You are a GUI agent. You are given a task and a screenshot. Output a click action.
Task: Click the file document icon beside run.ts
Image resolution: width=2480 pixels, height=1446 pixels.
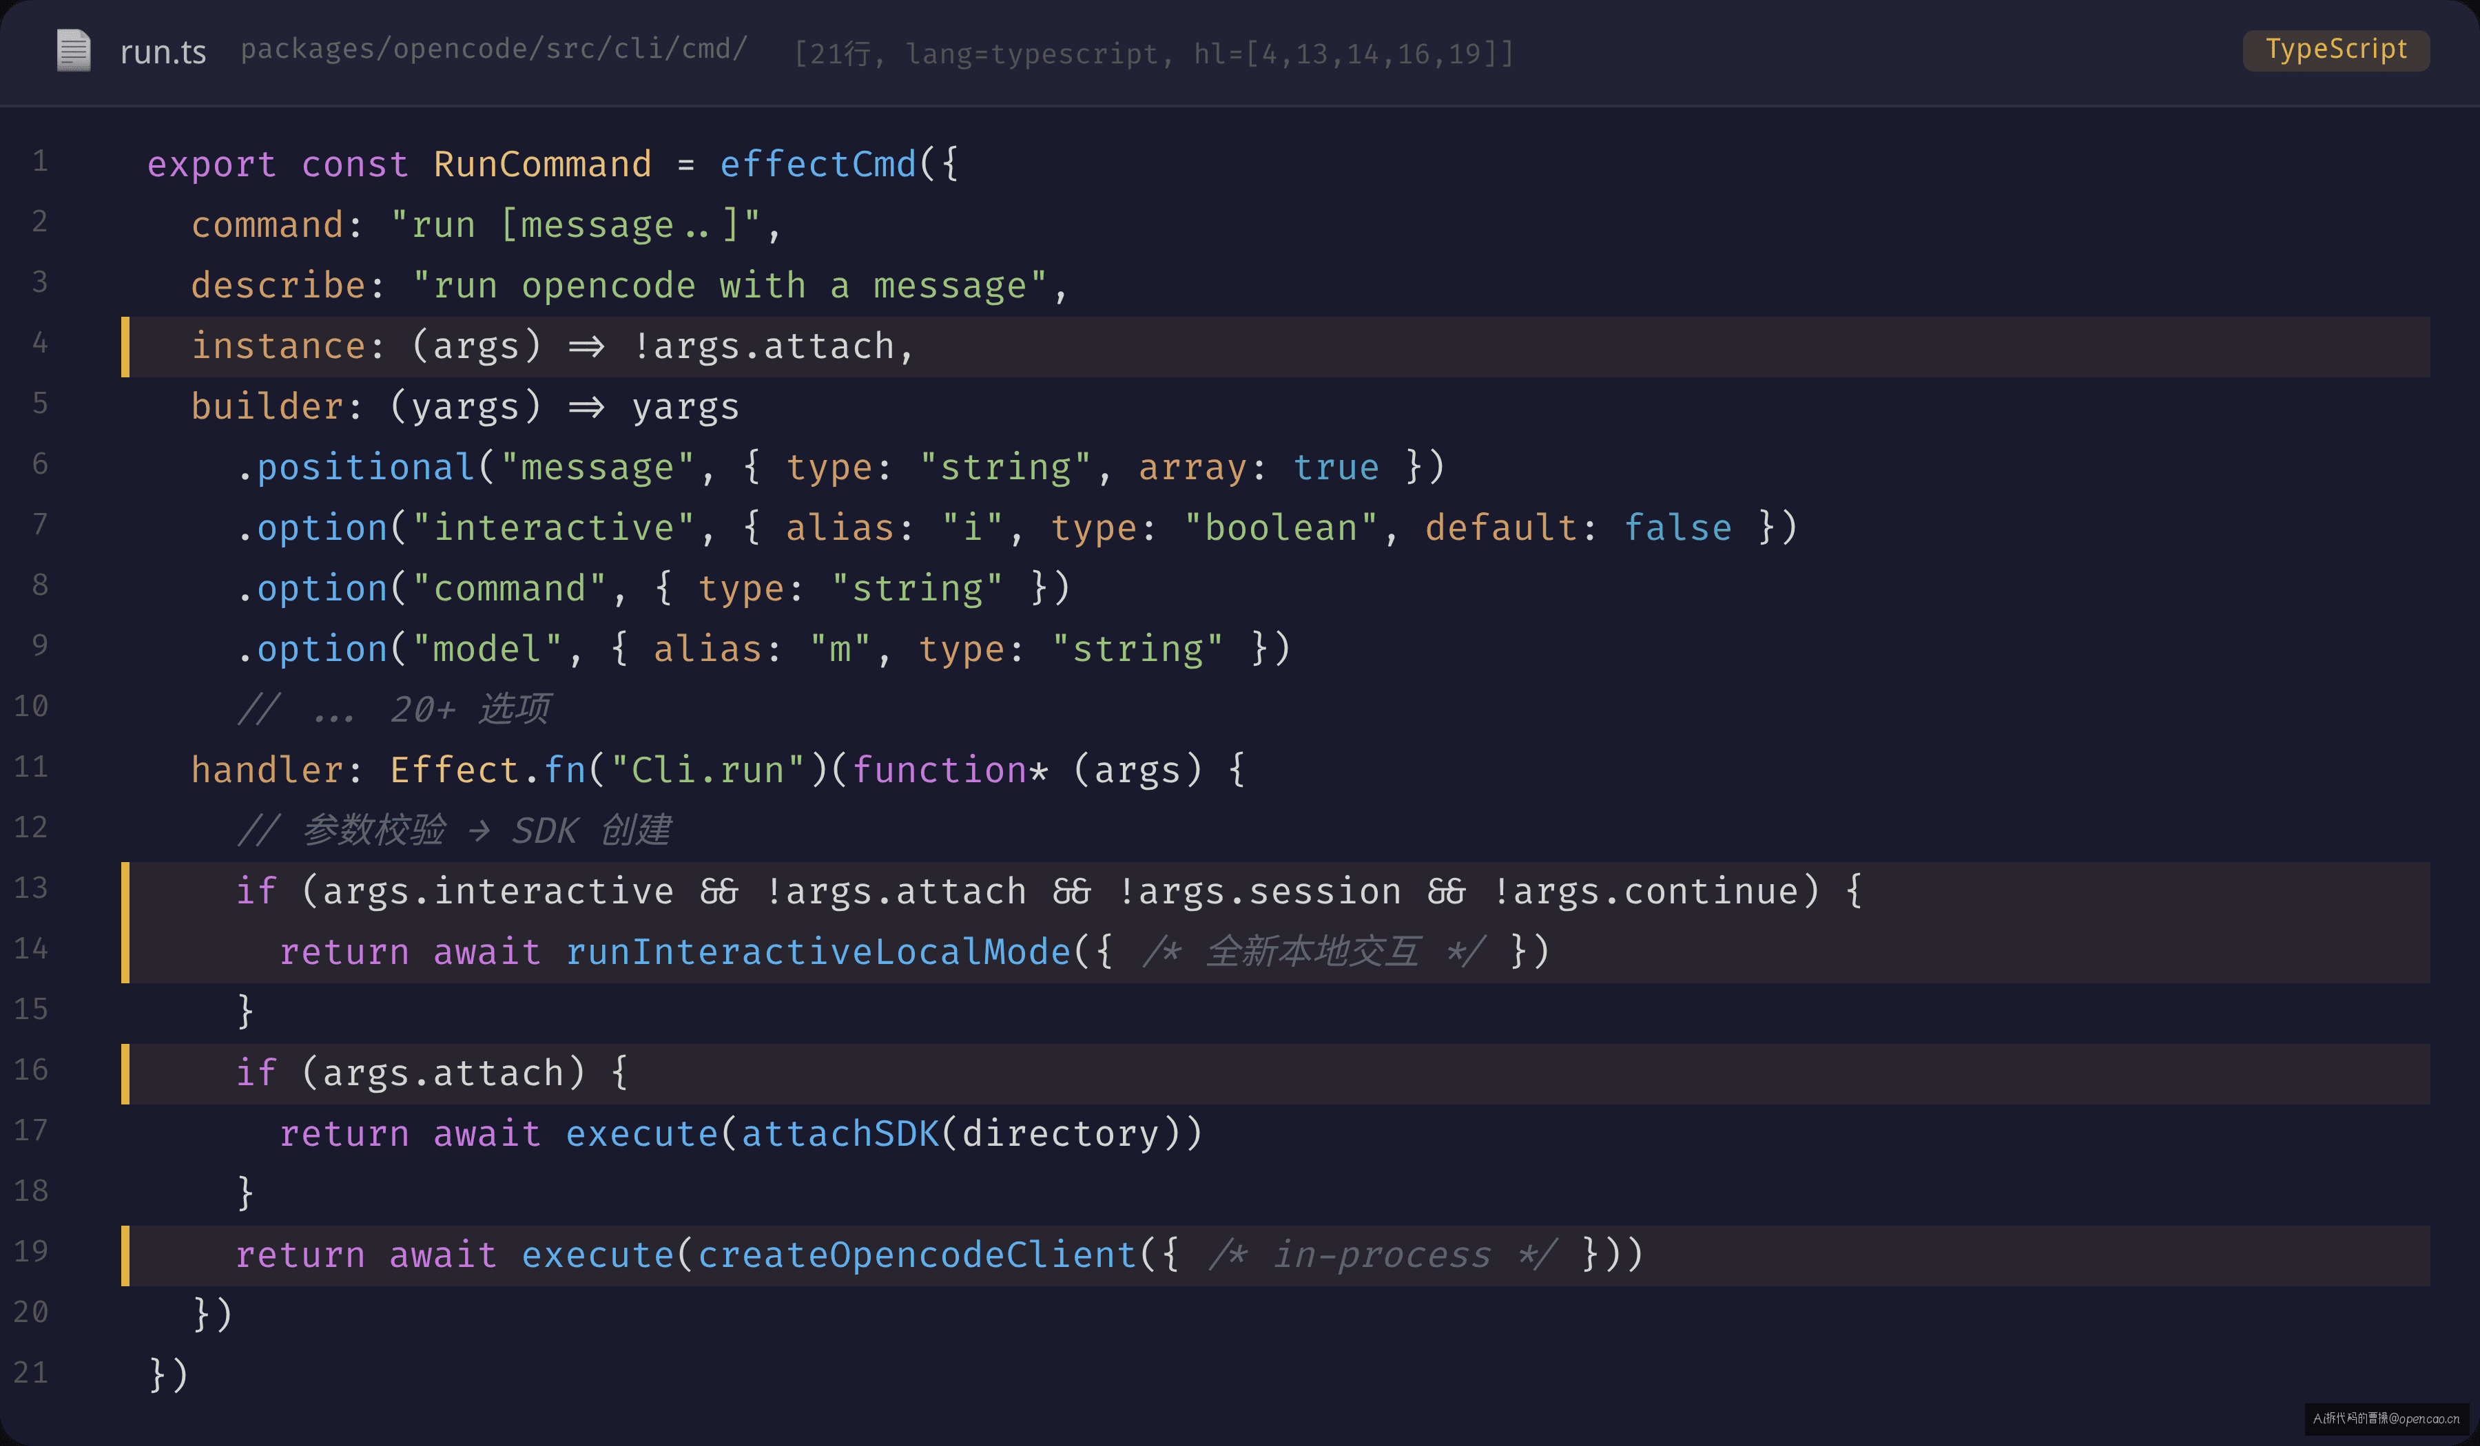click(74, 50)
